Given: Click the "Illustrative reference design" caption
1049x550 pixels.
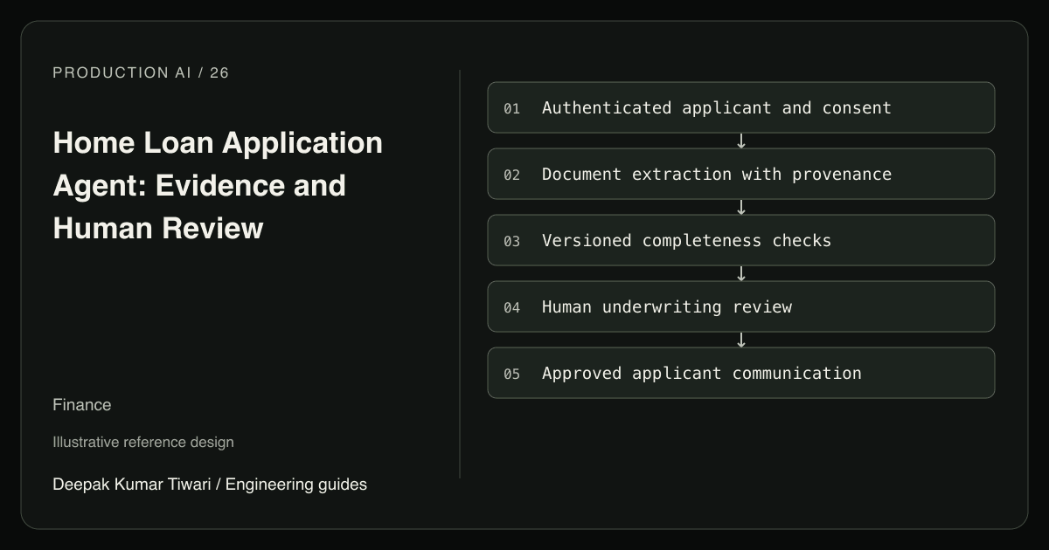Looking at the screenshot, I should coord(143,442).
